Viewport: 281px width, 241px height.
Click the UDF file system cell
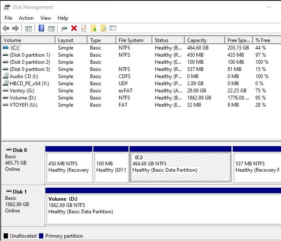pyautogui.click(x=123, y=84)
